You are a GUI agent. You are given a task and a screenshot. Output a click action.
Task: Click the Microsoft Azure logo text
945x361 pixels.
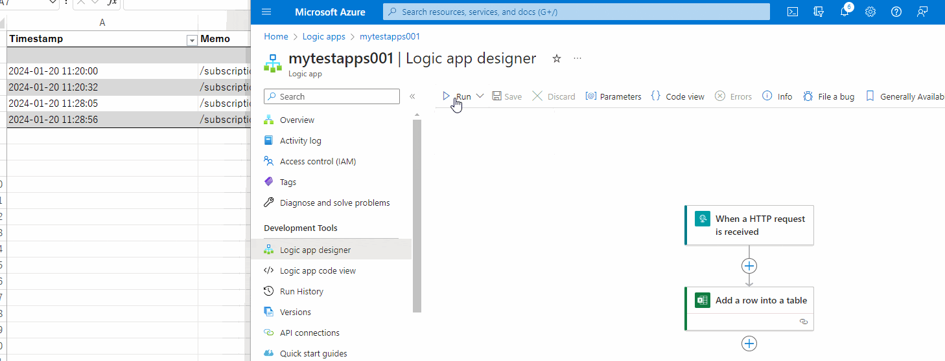point(330,12)
